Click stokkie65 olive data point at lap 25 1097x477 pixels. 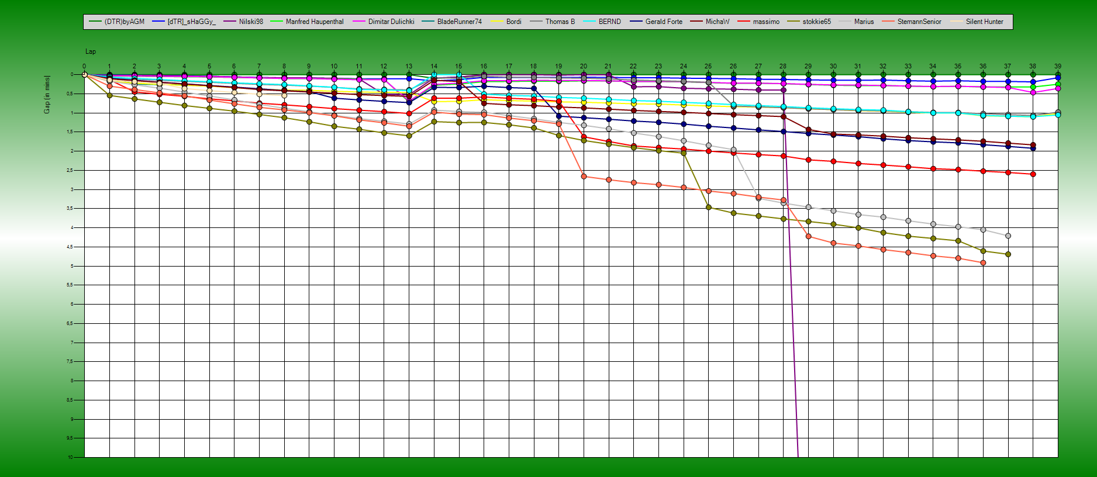tap(708, 207)
